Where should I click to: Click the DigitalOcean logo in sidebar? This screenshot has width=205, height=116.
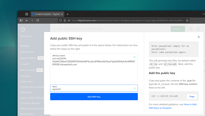[23, 30]
